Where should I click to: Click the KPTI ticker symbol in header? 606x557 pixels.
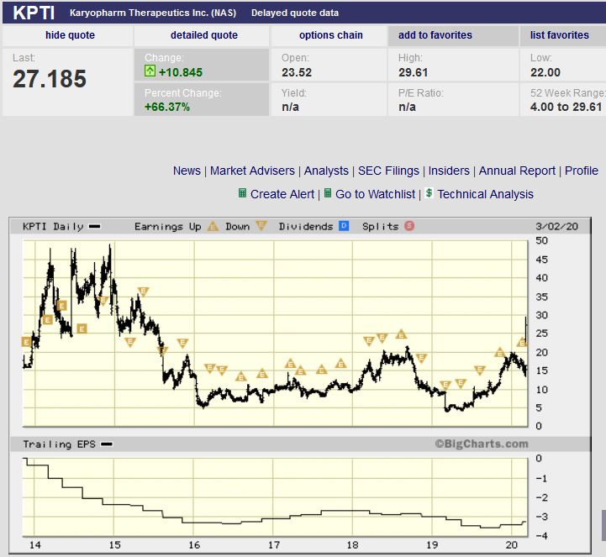click(x=34, y=13)
